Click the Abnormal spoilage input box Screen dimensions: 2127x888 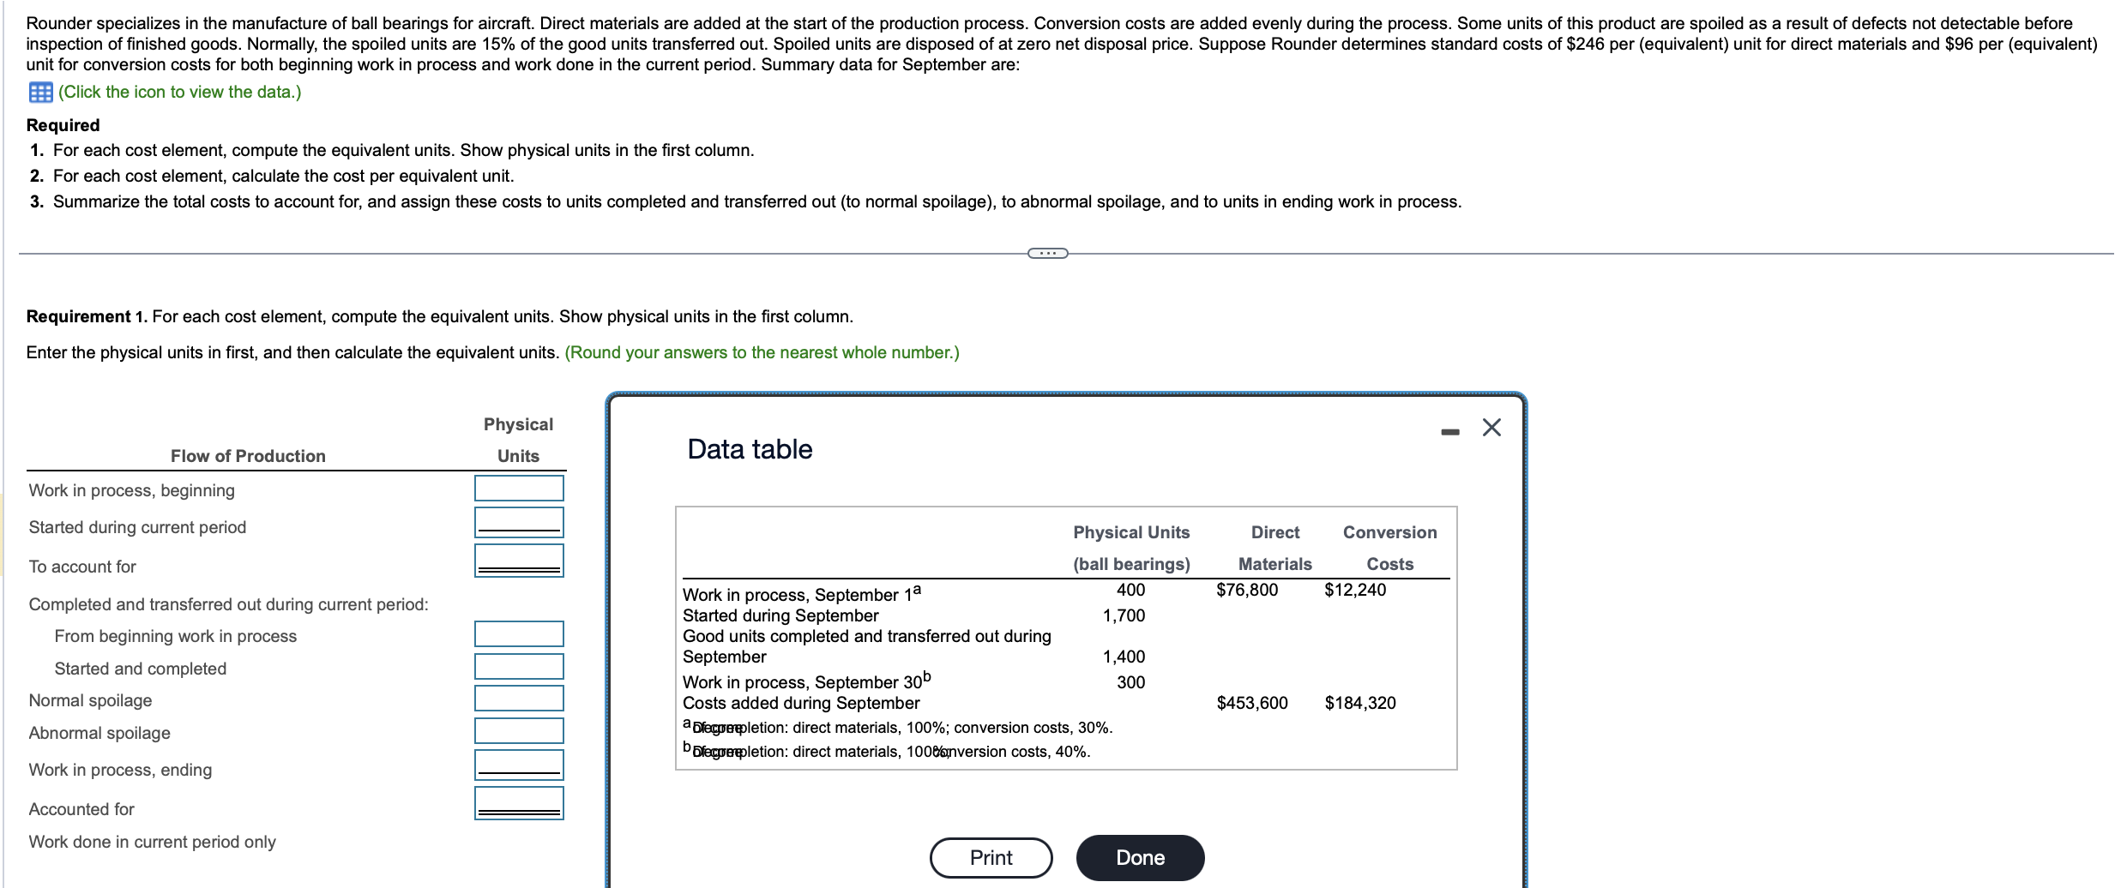point(518,730)
